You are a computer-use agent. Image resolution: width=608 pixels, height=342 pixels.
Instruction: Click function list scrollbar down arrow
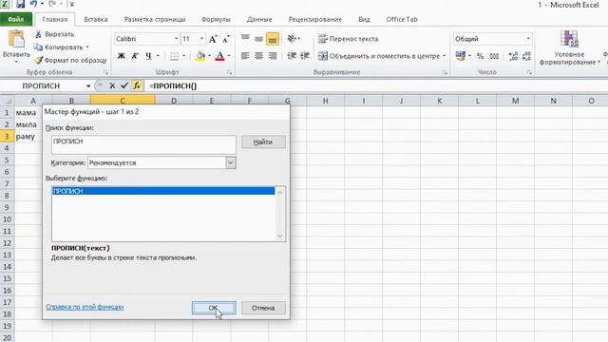coord(280,237)
